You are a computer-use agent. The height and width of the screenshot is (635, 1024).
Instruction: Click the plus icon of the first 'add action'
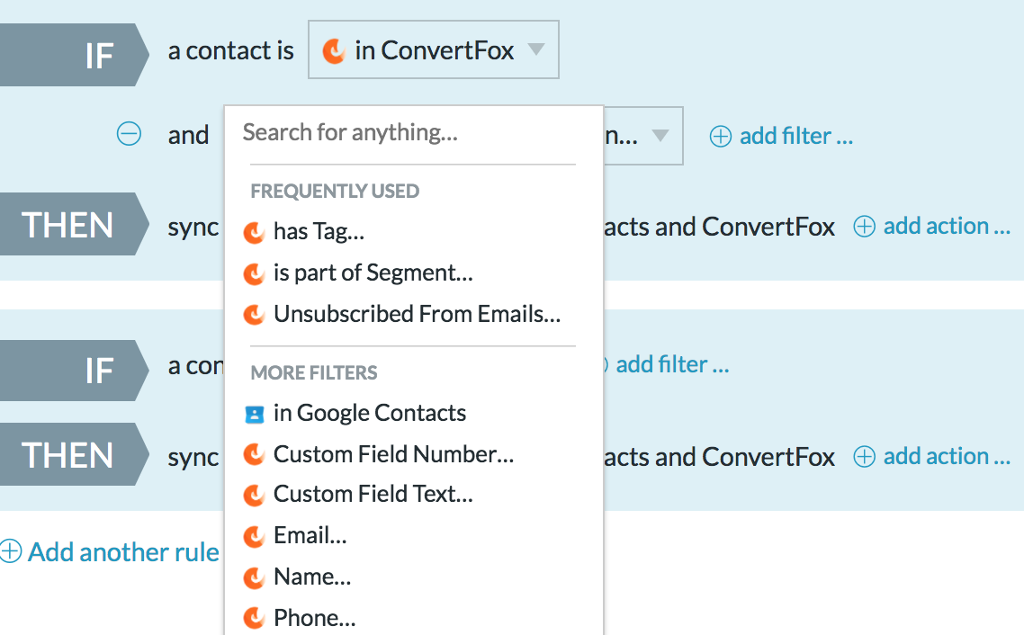click(864, 227)
